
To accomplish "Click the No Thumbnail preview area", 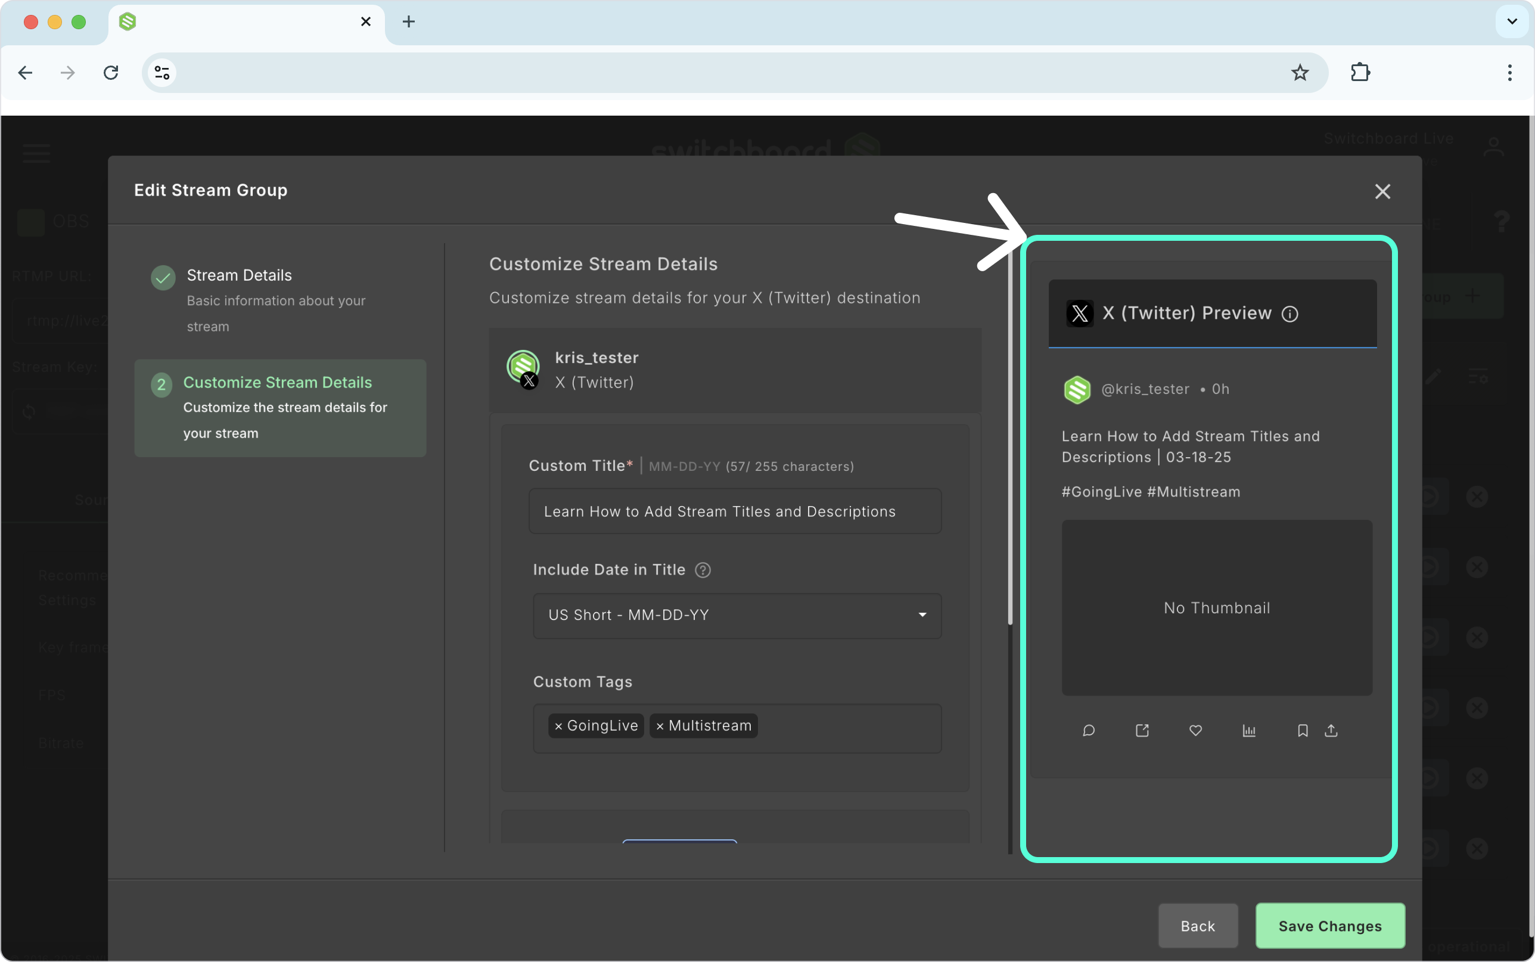I will pyautogui.click(x=1216, y=607).
